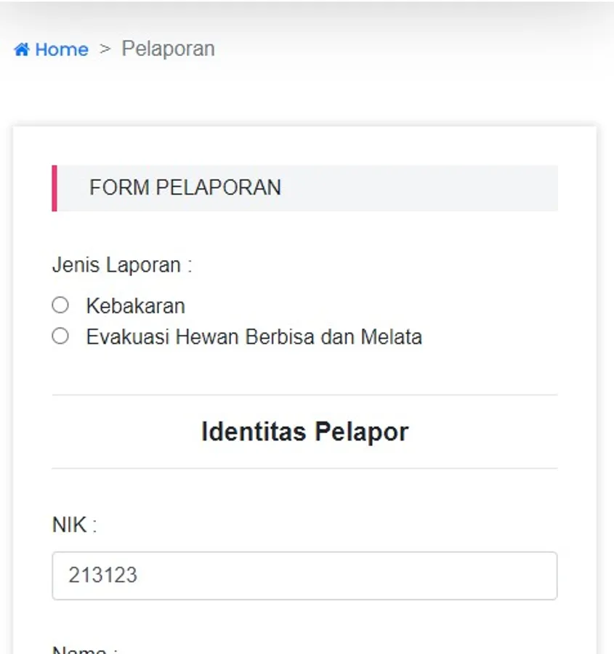Click the 'Evakuasi Hewan Berbisa dan Melata' label
The width and height of the screenshot is (614, 654).
[x=254, y=337]
